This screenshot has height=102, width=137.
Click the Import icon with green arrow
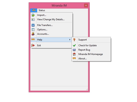click(x=33, y=15)
